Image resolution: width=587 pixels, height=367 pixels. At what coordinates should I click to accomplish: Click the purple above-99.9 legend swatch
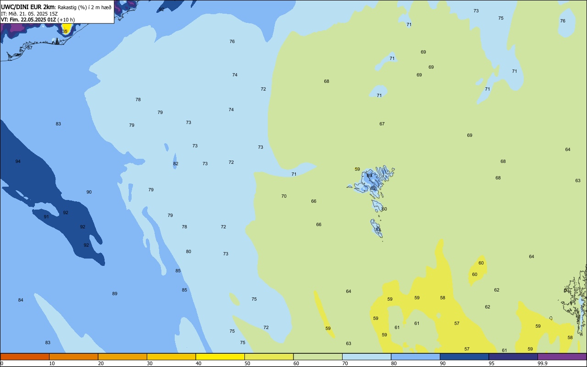[562, 356]
